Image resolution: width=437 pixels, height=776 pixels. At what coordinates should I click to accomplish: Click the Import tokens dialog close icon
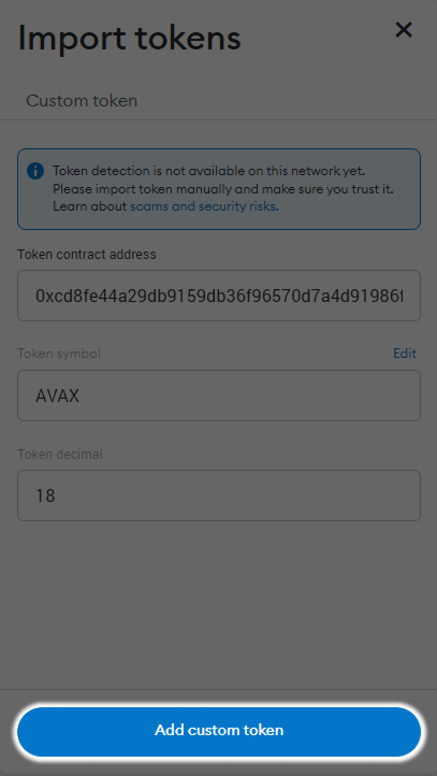[x=404, y=31]
